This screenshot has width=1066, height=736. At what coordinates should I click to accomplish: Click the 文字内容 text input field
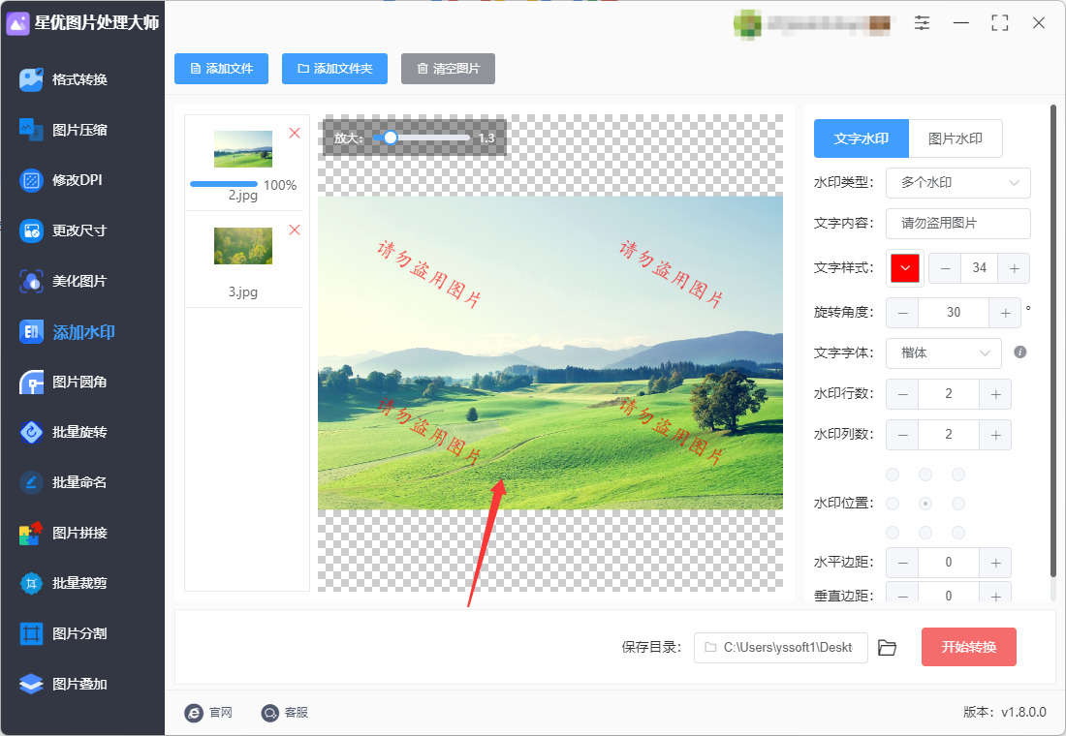pos(957,224)
